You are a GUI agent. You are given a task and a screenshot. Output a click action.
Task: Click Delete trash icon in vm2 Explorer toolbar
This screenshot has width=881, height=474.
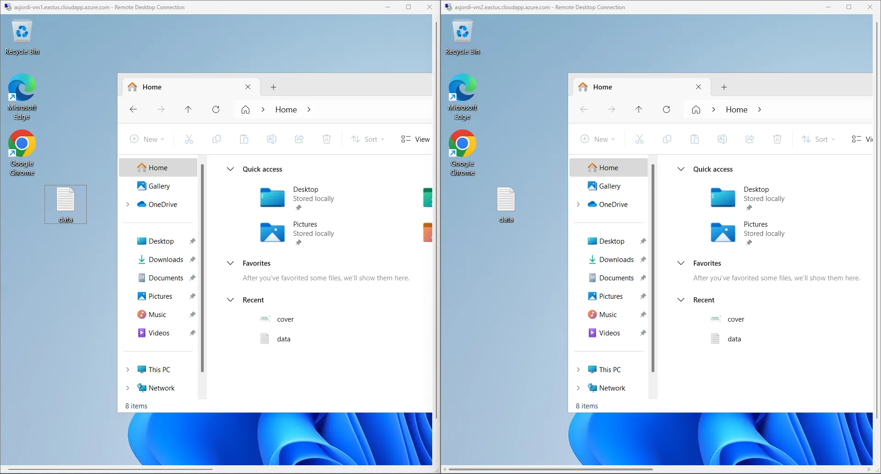[x=777, y=139]
